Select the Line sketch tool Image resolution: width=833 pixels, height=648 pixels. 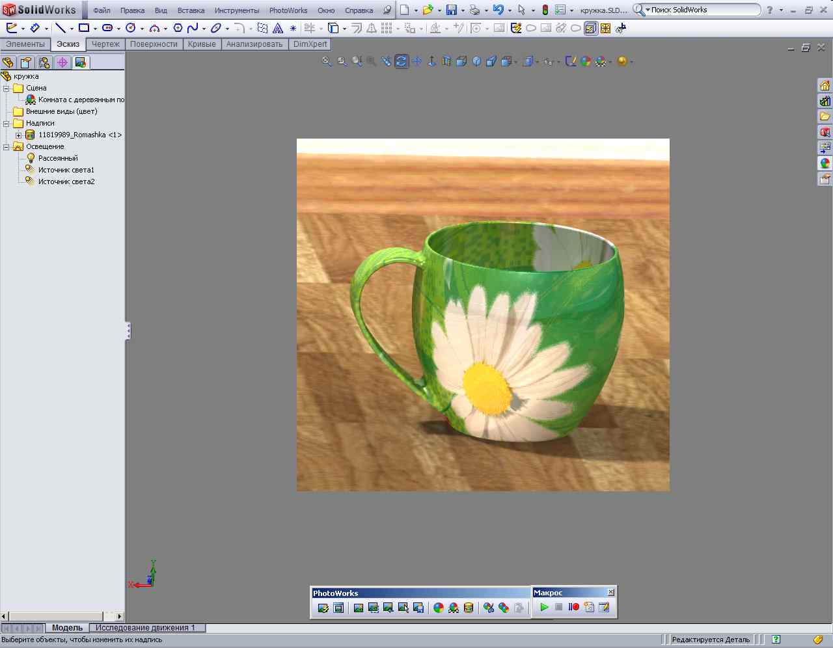tap(60, 28)
